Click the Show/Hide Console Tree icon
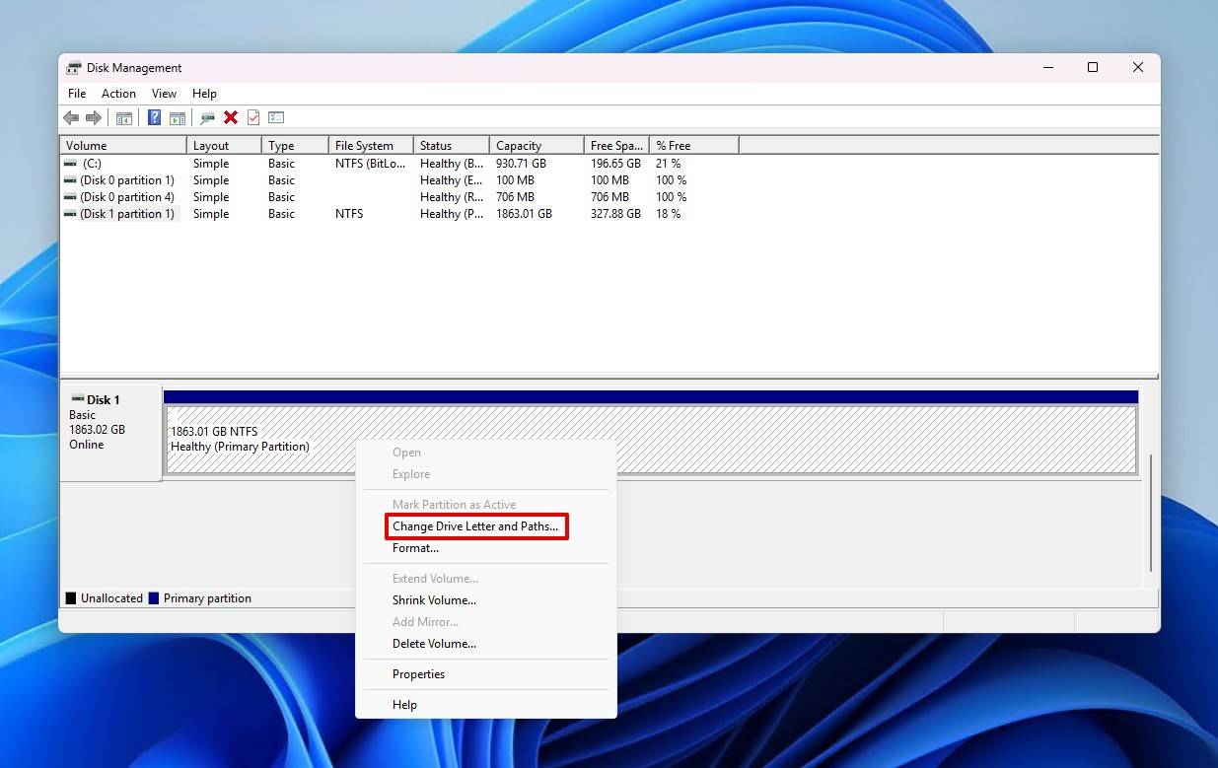Screen dimensions: 1218x768 tap(124, 118)
